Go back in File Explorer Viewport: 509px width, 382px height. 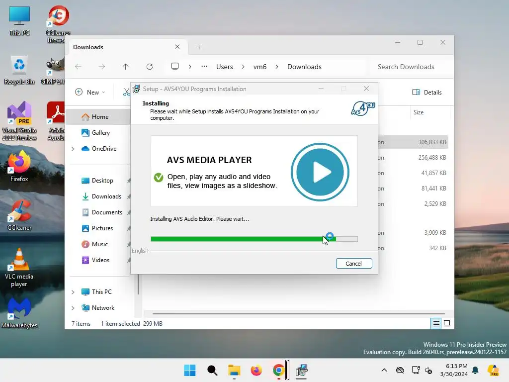click(78, 67)
